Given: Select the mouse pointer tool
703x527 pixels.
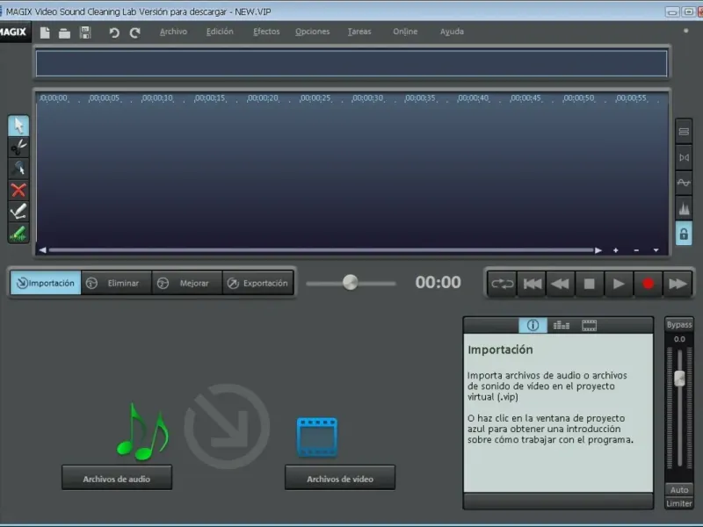Looking at the screenshot, I should coord(18,126).
